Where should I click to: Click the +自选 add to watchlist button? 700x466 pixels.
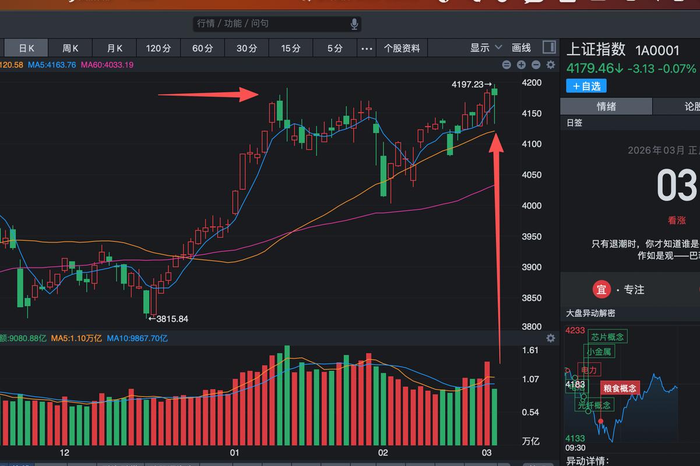586,86
